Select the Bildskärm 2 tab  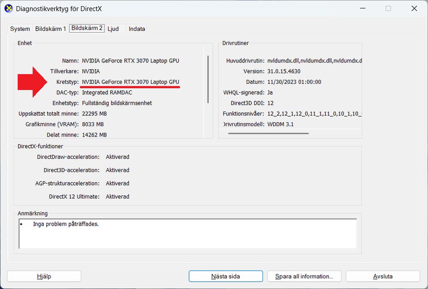click(x=87, y=28)
